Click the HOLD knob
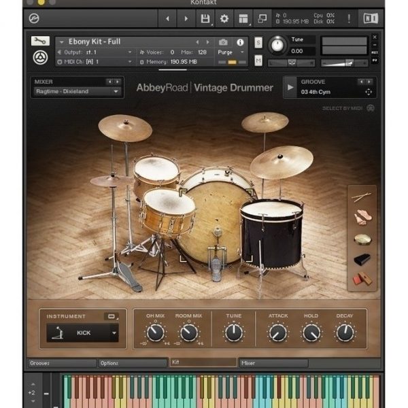408x408 pixels. (x=311, y=333)
